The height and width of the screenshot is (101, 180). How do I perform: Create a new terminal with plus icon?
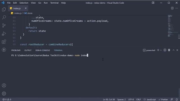158,50
